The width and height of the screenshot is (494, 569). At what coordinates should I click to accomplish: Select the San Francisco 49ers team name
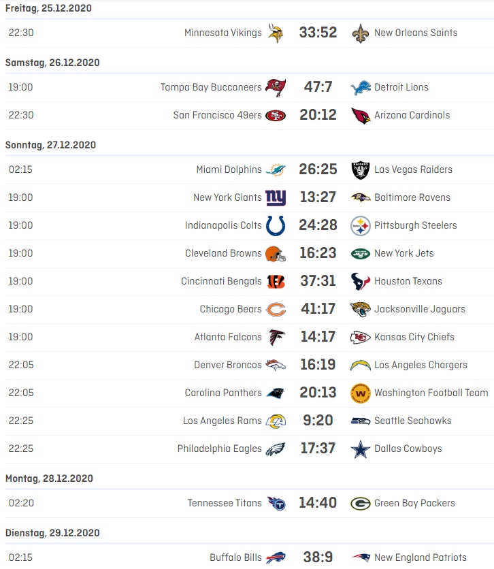coord(217,115)
